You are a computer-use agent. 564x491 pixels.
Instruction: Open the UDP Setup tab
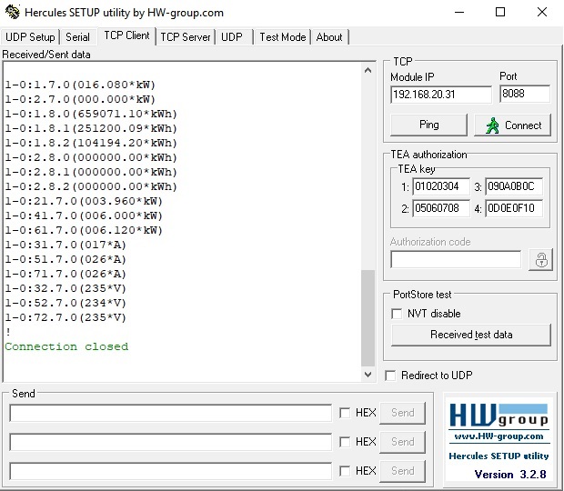click(x=30, y=37)
